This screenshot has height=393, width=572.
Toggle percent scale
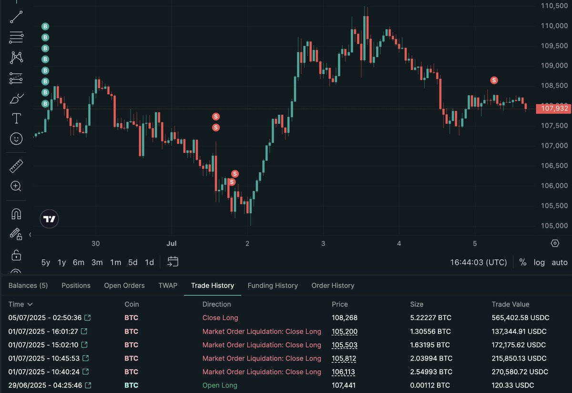tap(523, 262)
